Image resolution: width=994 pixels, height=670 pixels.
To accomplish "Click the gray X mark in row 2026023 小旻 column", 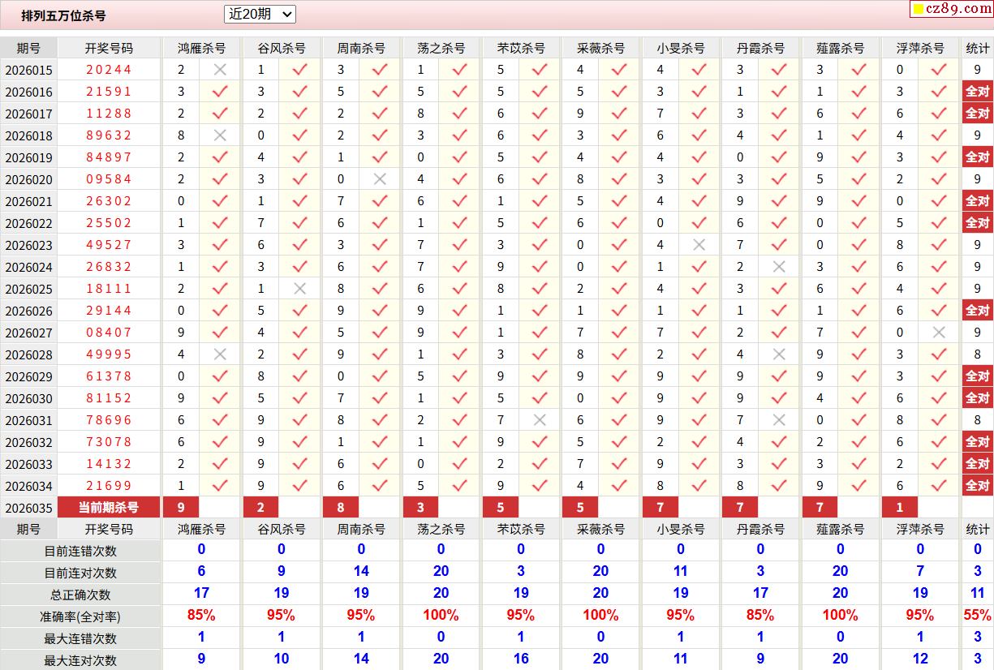I will tap(699, 245).
